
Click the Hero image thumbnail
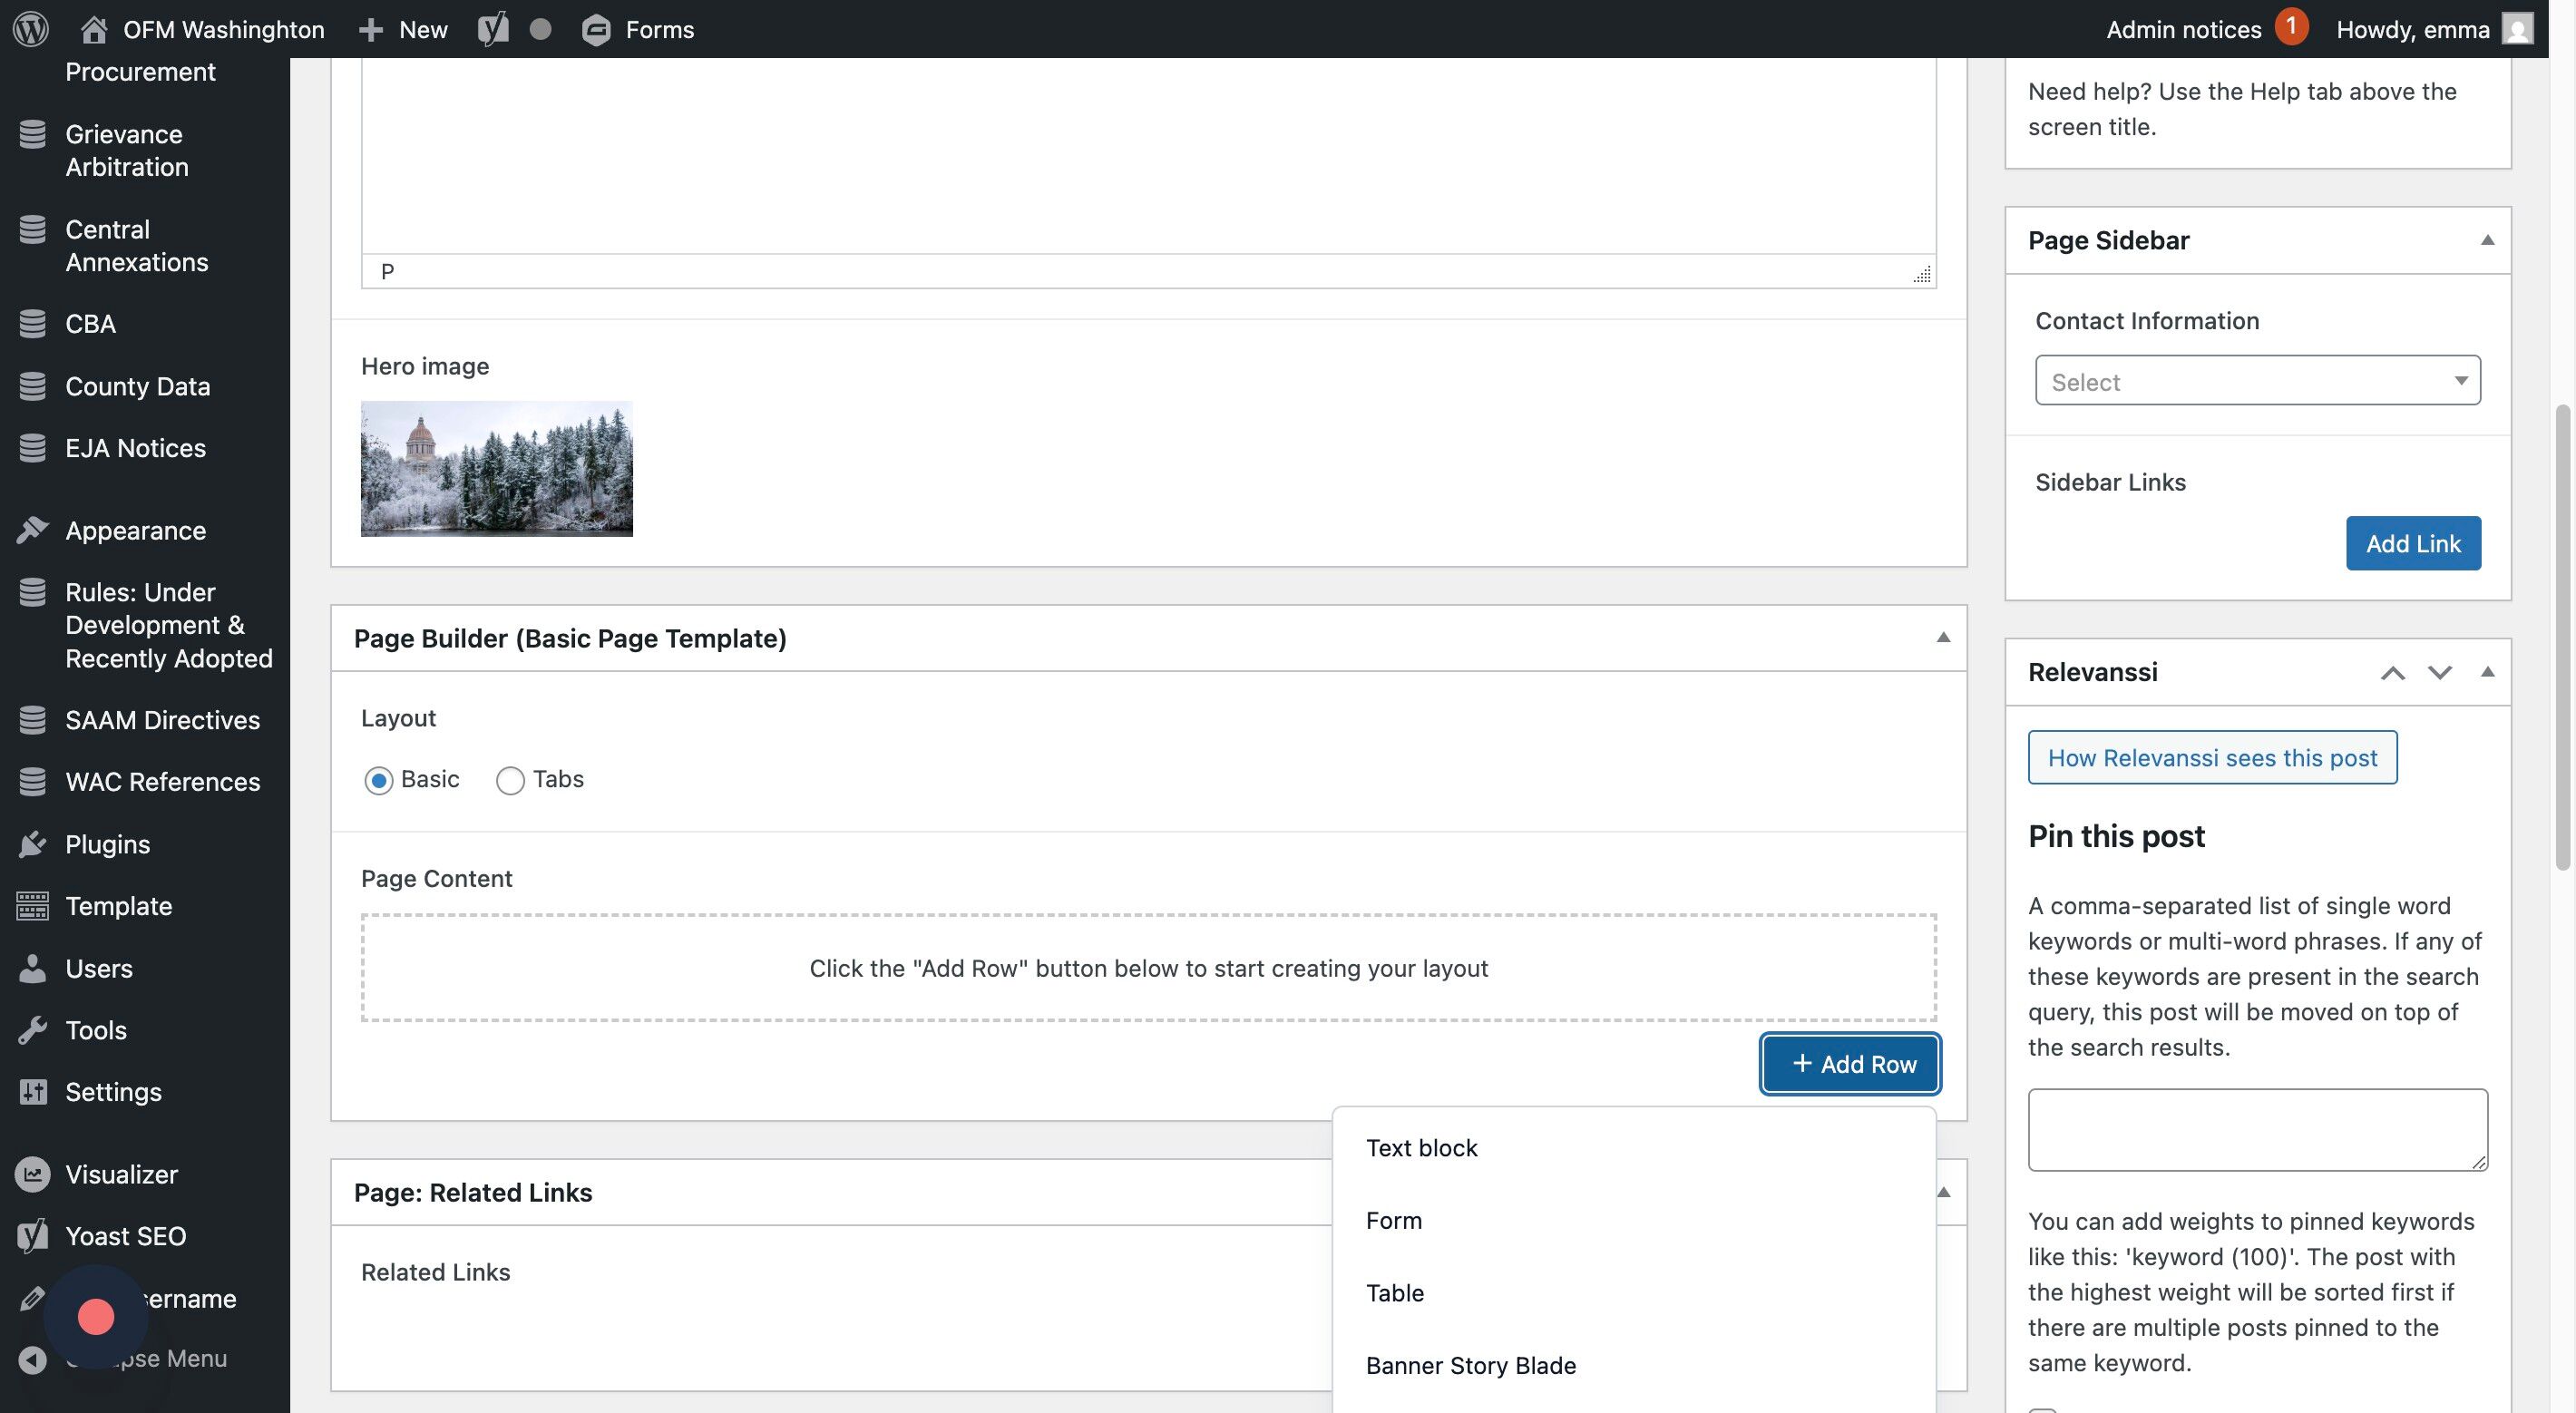pyautogui.click(x=497, y=469)
